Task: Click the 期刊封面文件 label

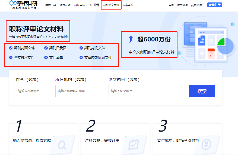Action: click(24, 48)
